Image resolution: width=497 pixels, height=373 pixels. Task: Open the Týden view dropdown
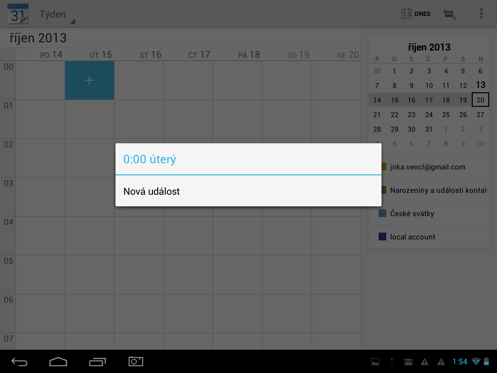tap(57, 15)
